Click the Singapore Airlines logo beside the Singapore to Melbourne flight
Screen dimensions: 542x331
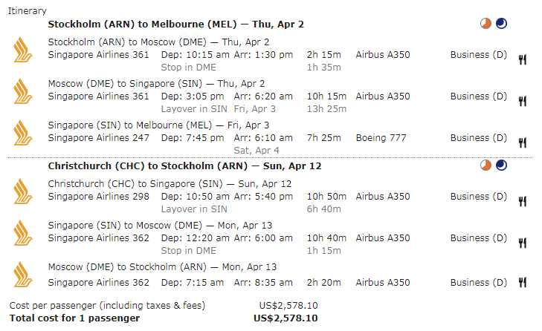click(23, 133)
